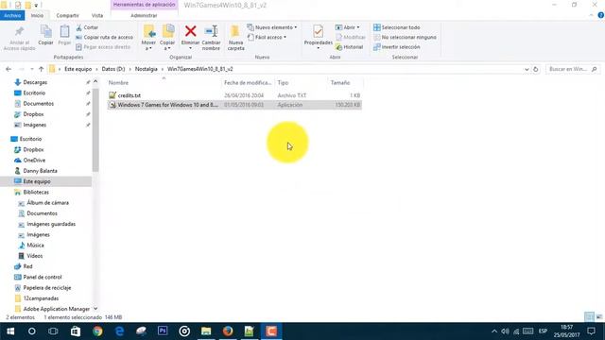This screenshot has width=605, height=340.
Task: Select the credits.txt file
Action: point(130,95)
